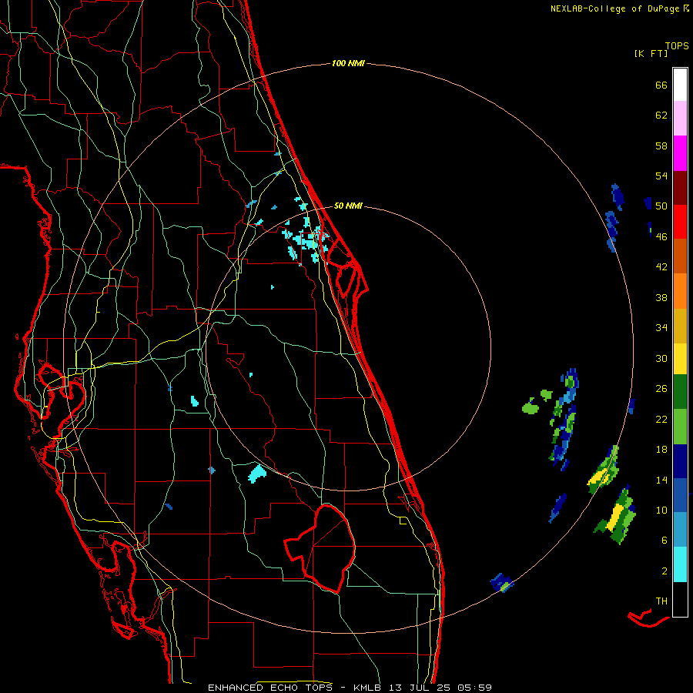Select the light orange legend band
This screenshot has width=693, height=693.
[680, 291]
